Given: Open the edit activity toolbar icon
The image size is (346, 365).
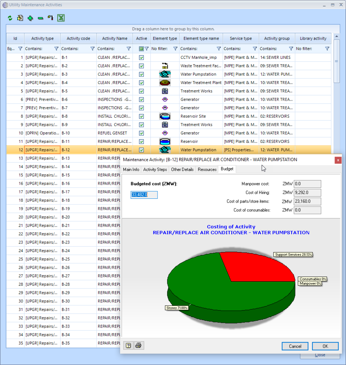Looking at the screenshot, I should pos(20,18).
